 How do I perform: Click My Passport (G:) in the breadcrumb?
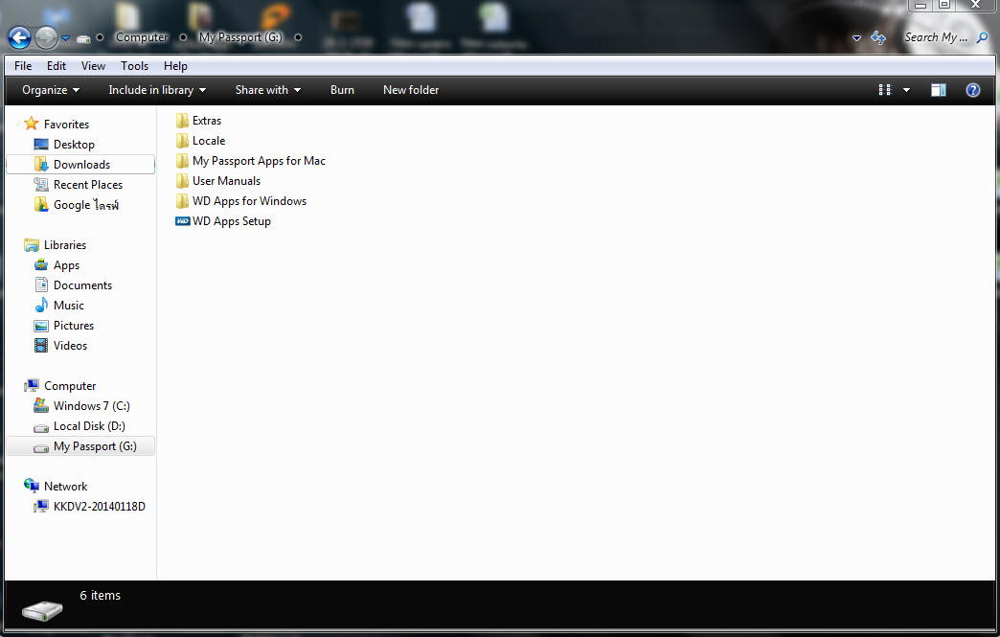pos(239,37)
